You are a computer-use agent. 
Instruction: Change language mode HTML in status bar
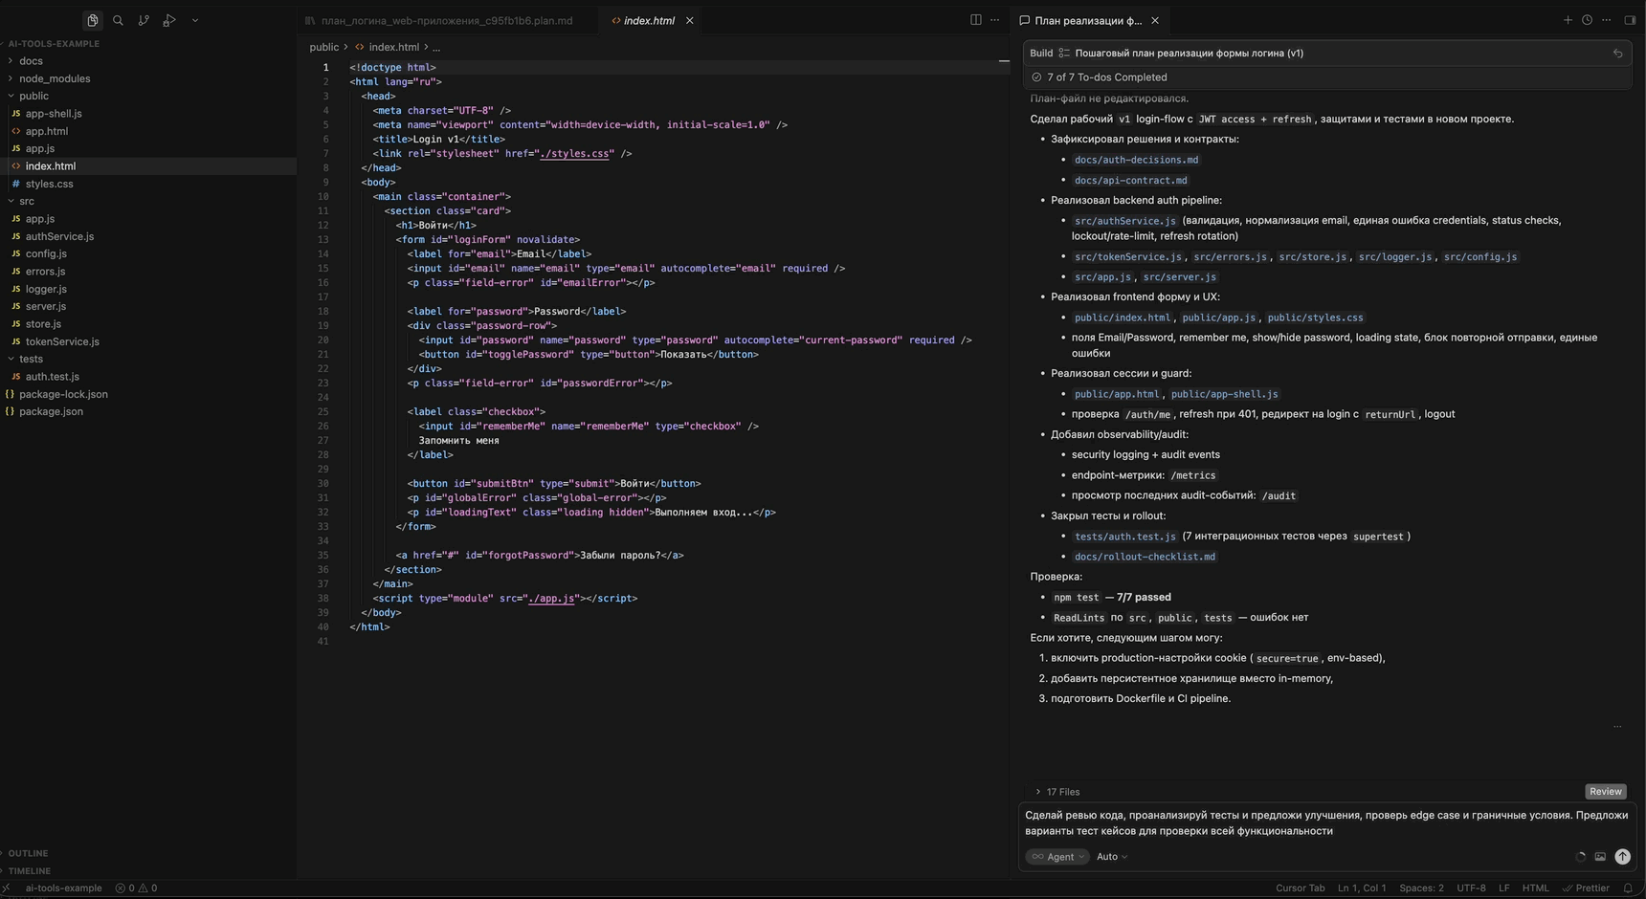pyautogui.click(x=1535, y=888)
